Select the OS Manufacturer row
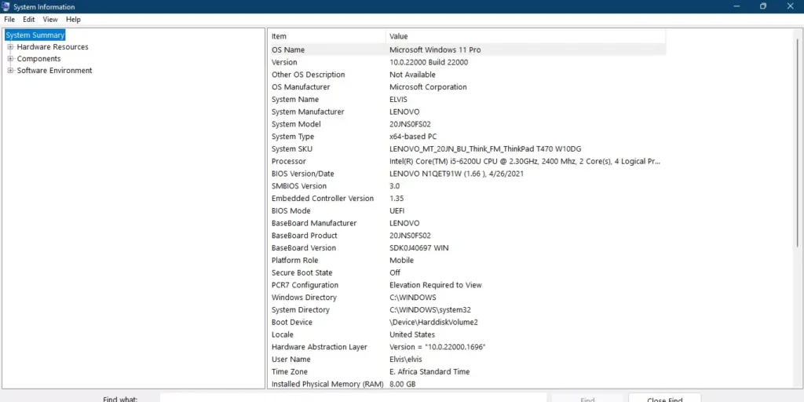The height and width of the screenshot is (402, 804). pyautogui.click(x=467, y=86)
